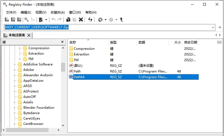Sort by the 名称 column header

(88, 42)
